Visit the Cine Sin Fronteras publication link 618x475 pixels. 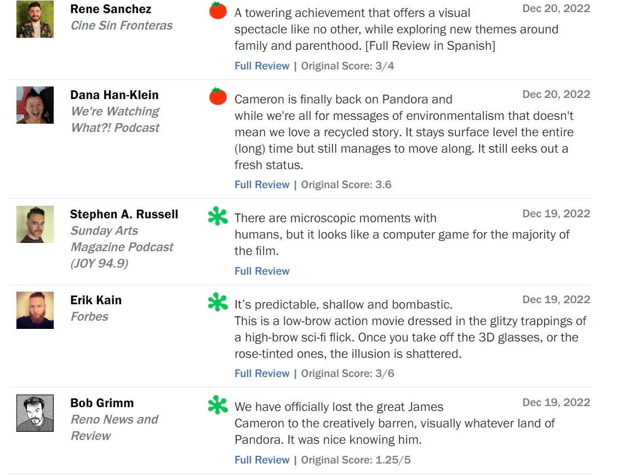pos(122,26)
